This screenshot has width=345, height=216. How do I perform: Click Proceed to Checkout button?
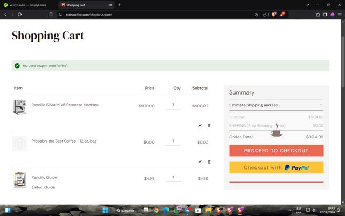tap(276, 151)
